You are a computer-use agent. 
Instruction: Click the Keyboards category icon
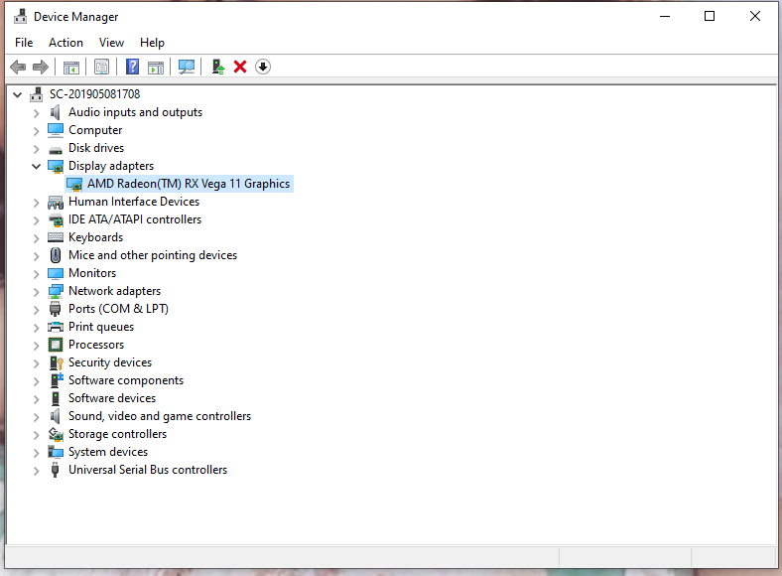tap(56, 237)
